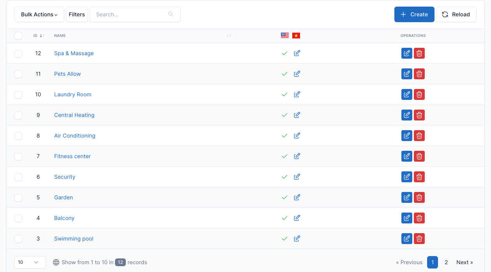
Task: Click the globe icon beside record count
Action: click(x=56, y=262)
